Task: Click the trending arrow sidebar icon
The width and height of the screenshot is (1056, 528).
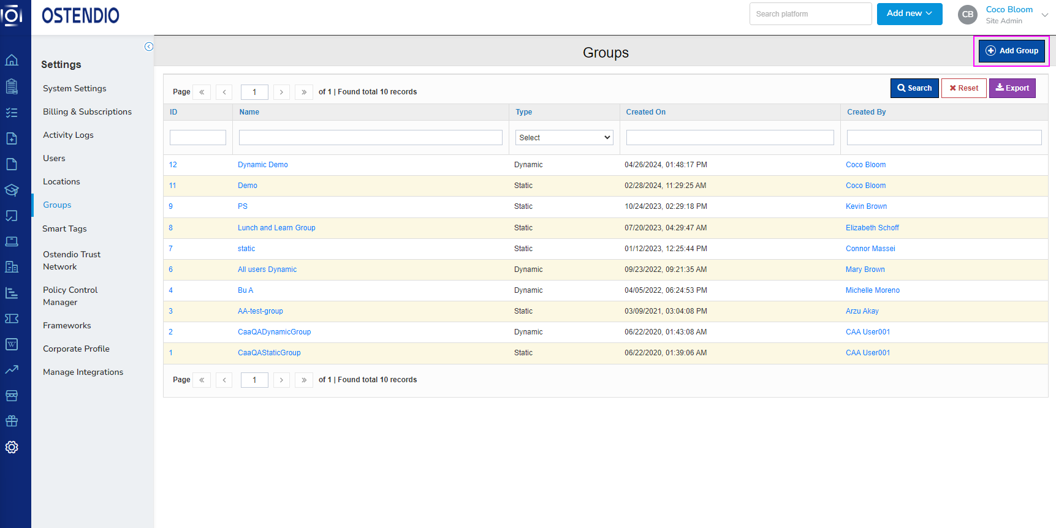Action: point(12,370)
